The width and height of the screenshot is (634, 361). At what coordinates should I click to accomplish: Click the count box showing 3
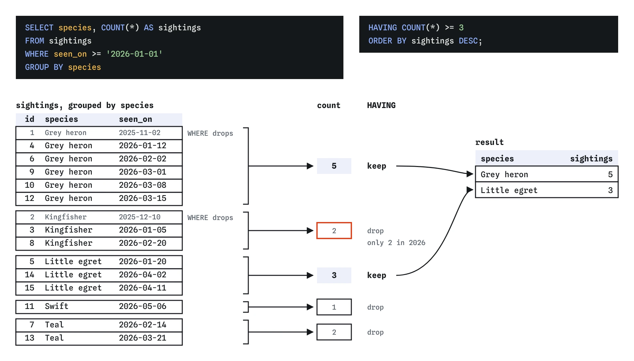(x=334, y=275)
